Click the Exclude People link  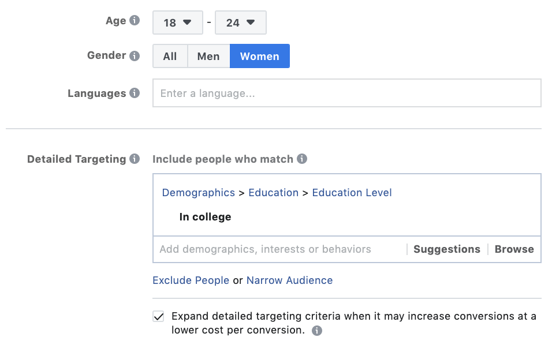[x=191, y=280]
